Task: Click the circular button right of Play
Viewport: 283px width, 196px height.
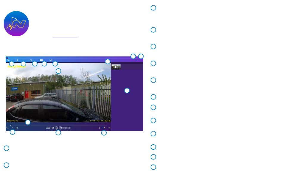Action: click(x=63, y=128)
